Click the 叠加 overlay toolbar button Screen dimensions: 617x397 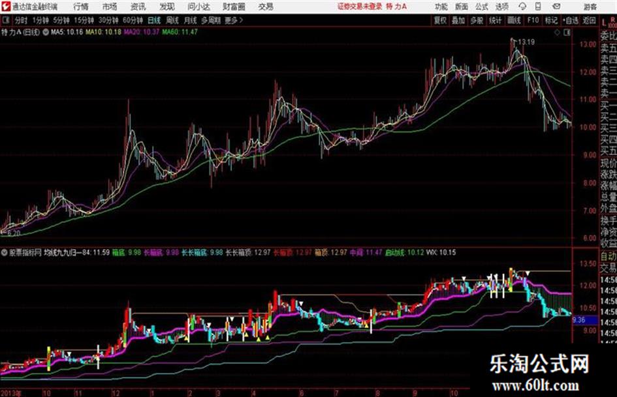click(458, 20)
